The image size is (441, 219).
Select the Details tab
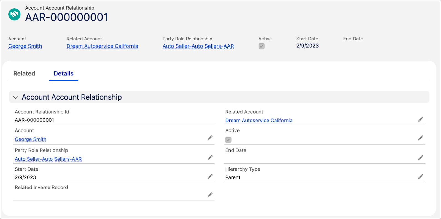63,73
